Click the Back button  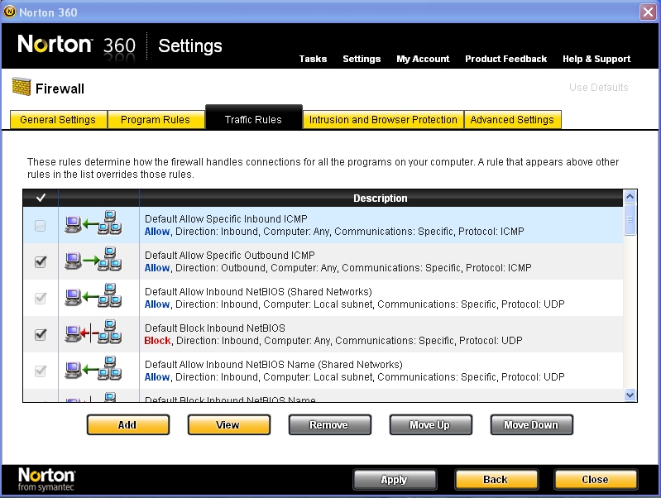tap(496, 480)
